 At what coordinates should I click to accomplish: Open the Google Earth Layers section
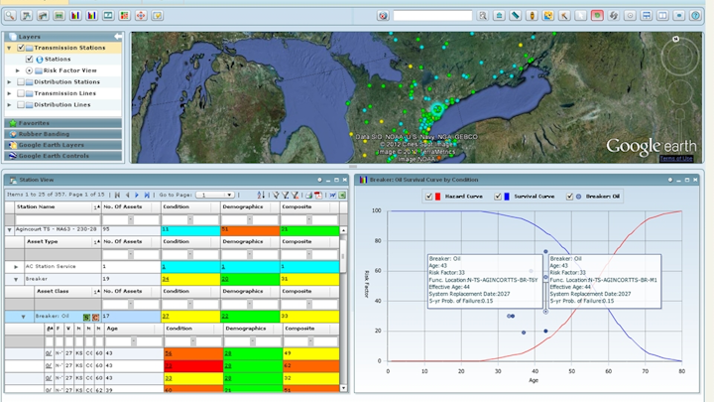coord(63,145)
